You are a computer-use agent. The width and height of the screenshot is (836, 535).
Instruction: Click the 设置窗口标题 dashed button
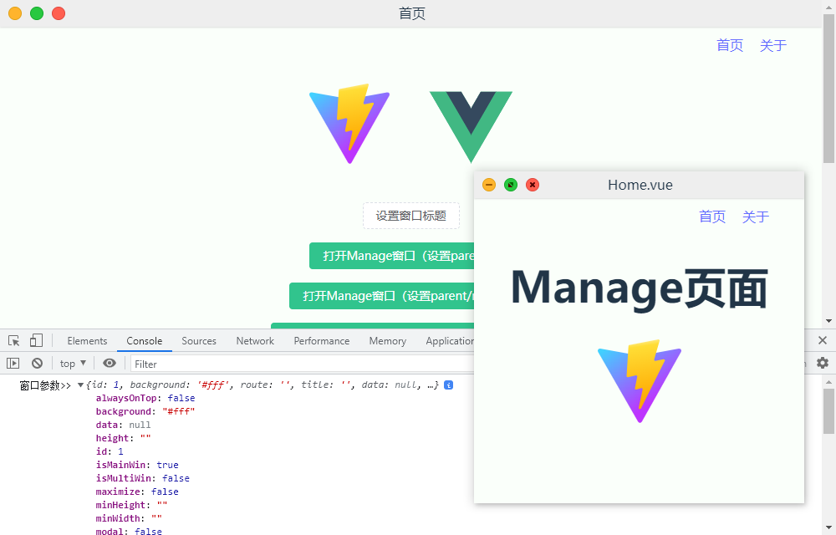[x=411, y=216]
